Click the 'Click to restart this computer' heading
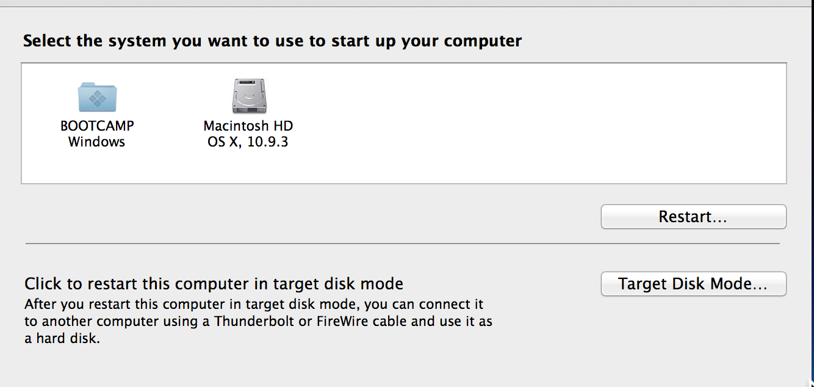Viewport: 814px width, 387px height. tap(214, 284)
